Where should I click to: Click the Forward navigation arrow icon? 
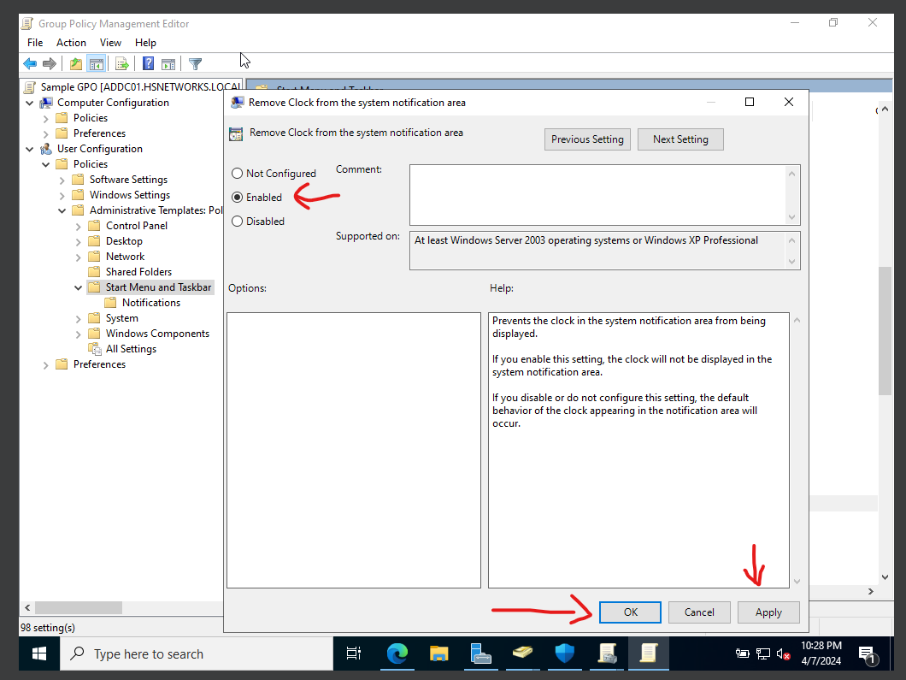tap(50, 63)
